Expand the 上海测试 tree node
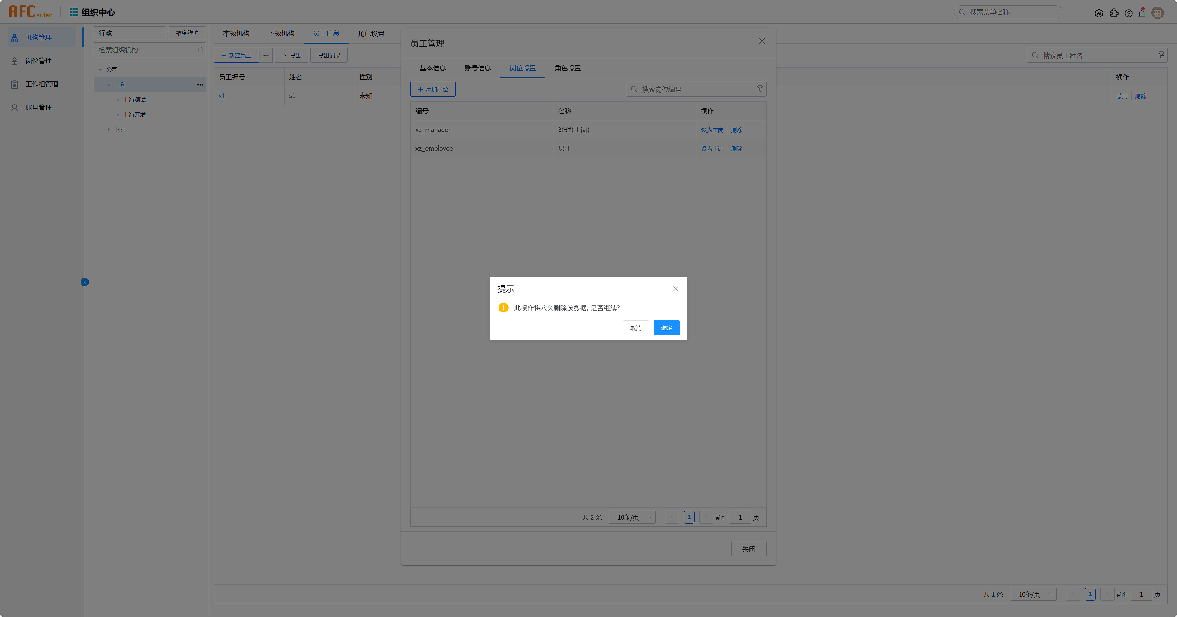The width and height of the screenshot is (1177, 617). coord(117,100)
